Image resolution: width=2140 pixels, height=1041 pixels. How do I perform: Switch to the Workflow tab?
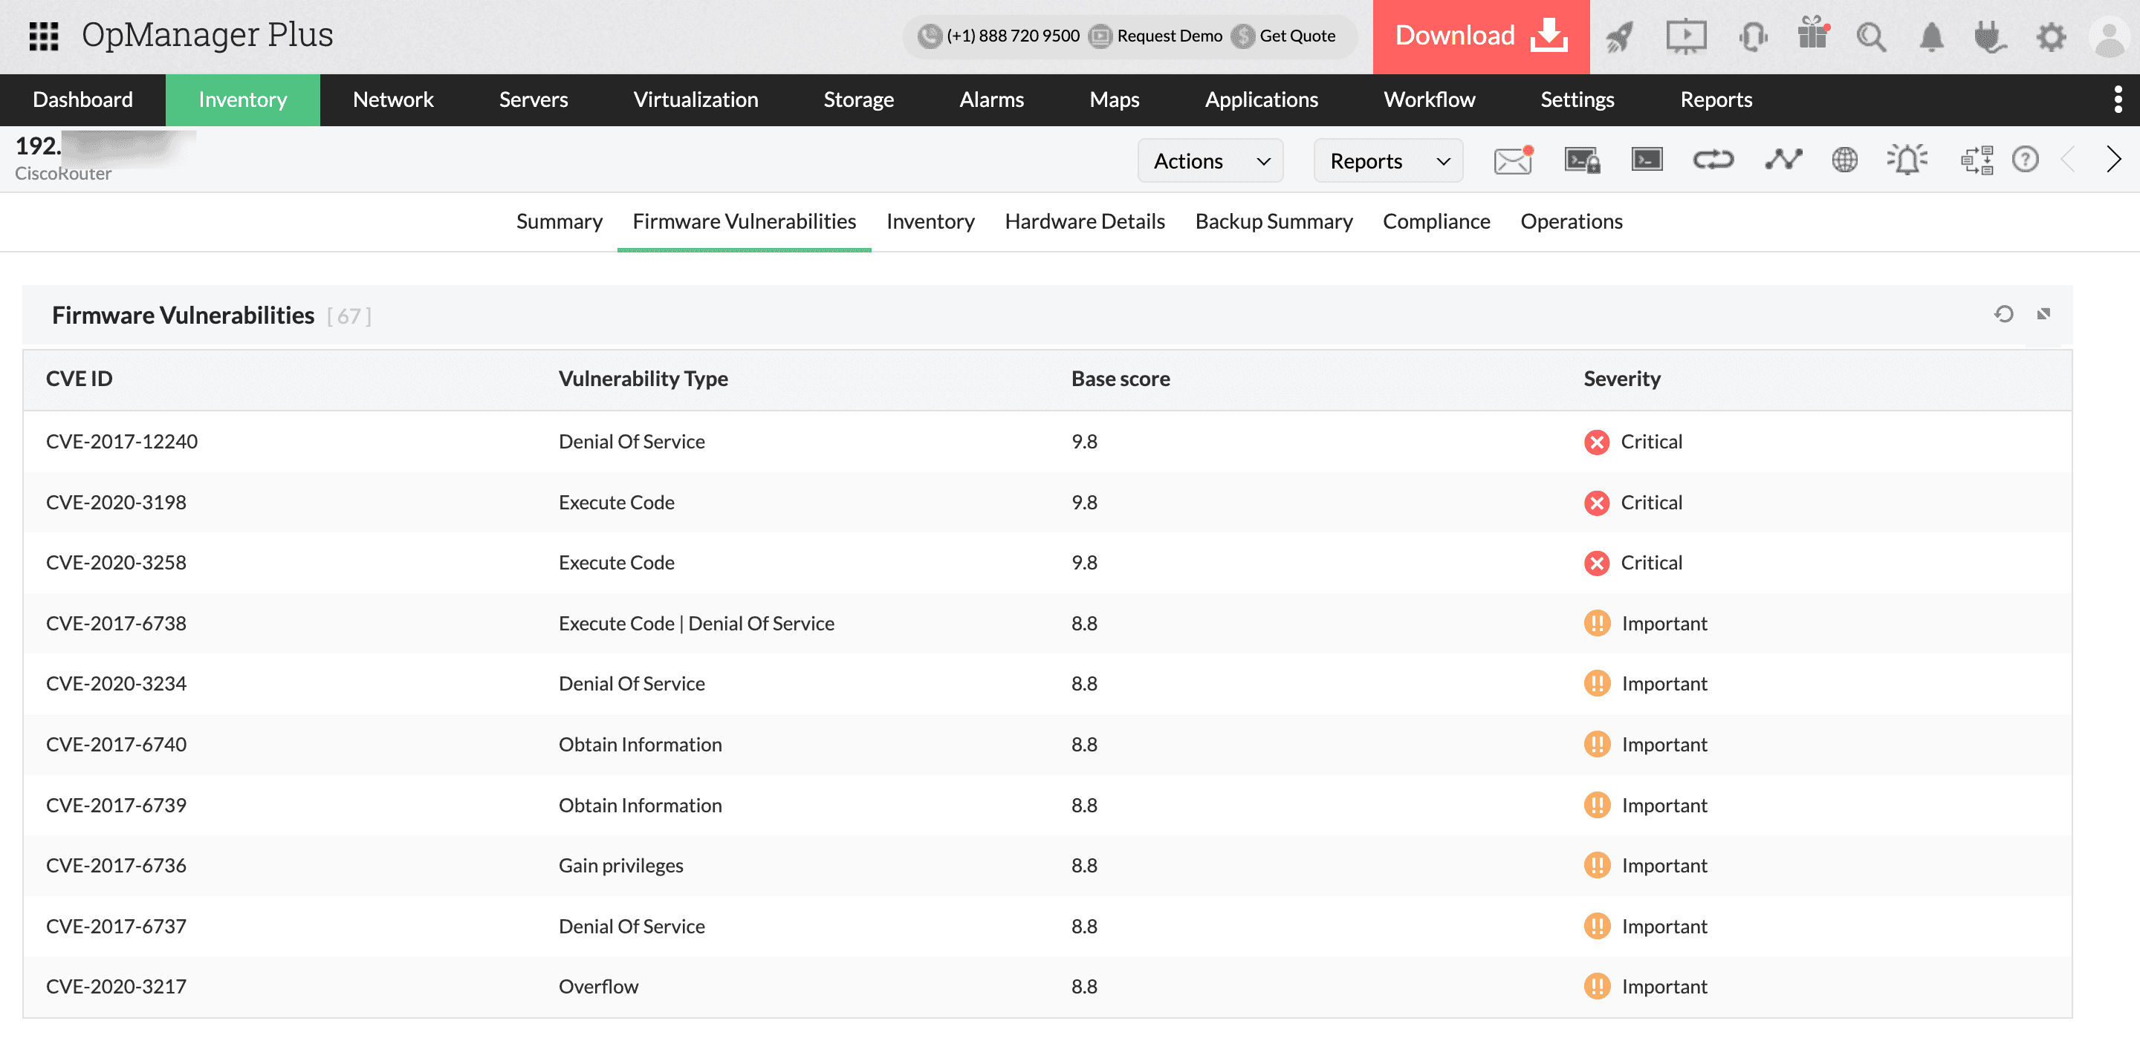pos(1429,99)
